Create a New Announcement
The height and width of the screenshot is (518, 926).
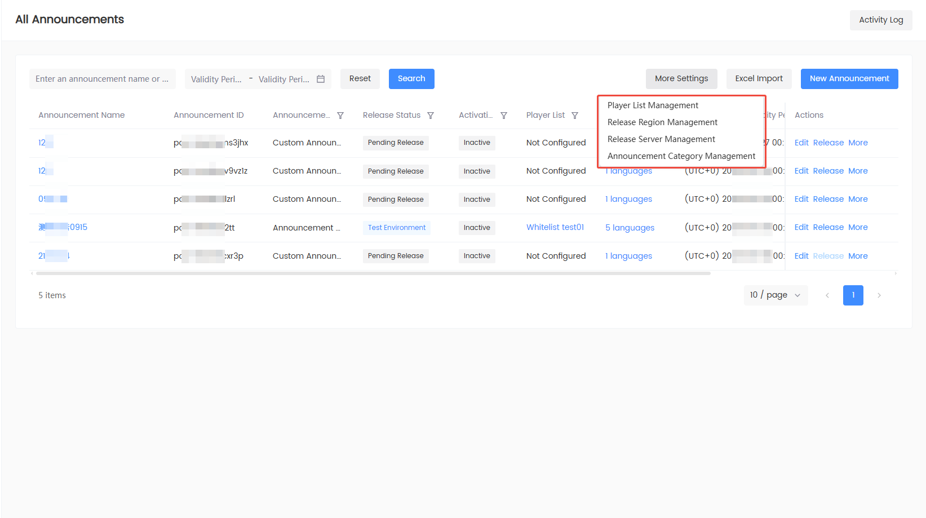[849, 79]
